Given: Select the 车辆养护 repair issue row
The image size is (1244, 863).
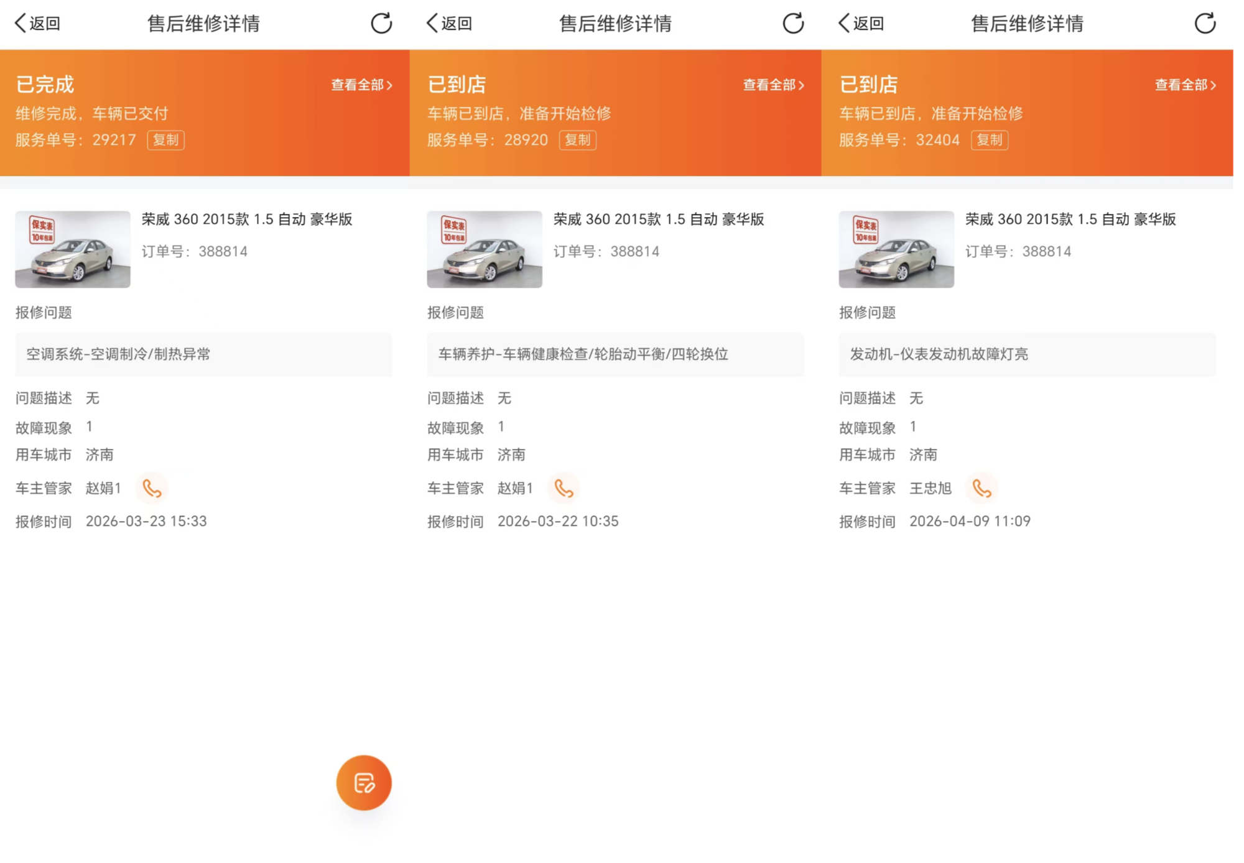Looking at the screenshot, I should (616, 354).
